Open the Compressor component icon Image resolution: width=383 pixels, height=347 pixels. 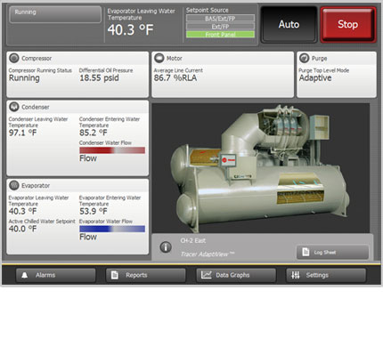(x=14, y=58)
